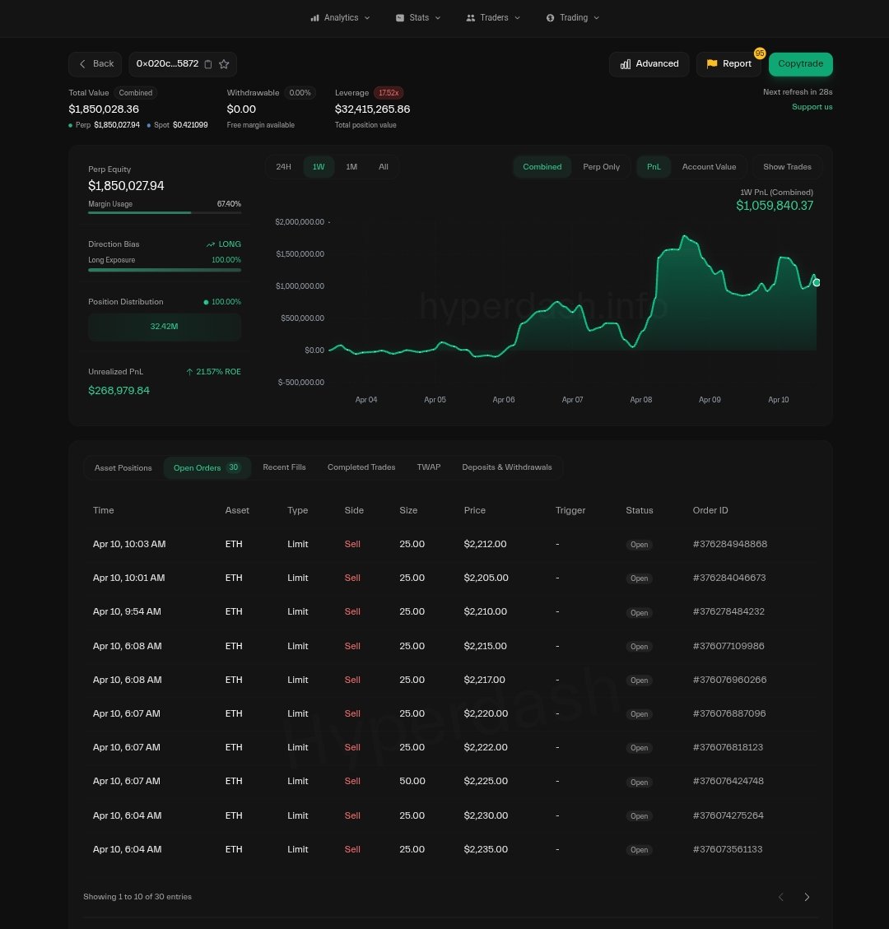Go to next page of open orders
Image resolution: width=889 pixels, height=929 pixels.
tap(807, 897)
